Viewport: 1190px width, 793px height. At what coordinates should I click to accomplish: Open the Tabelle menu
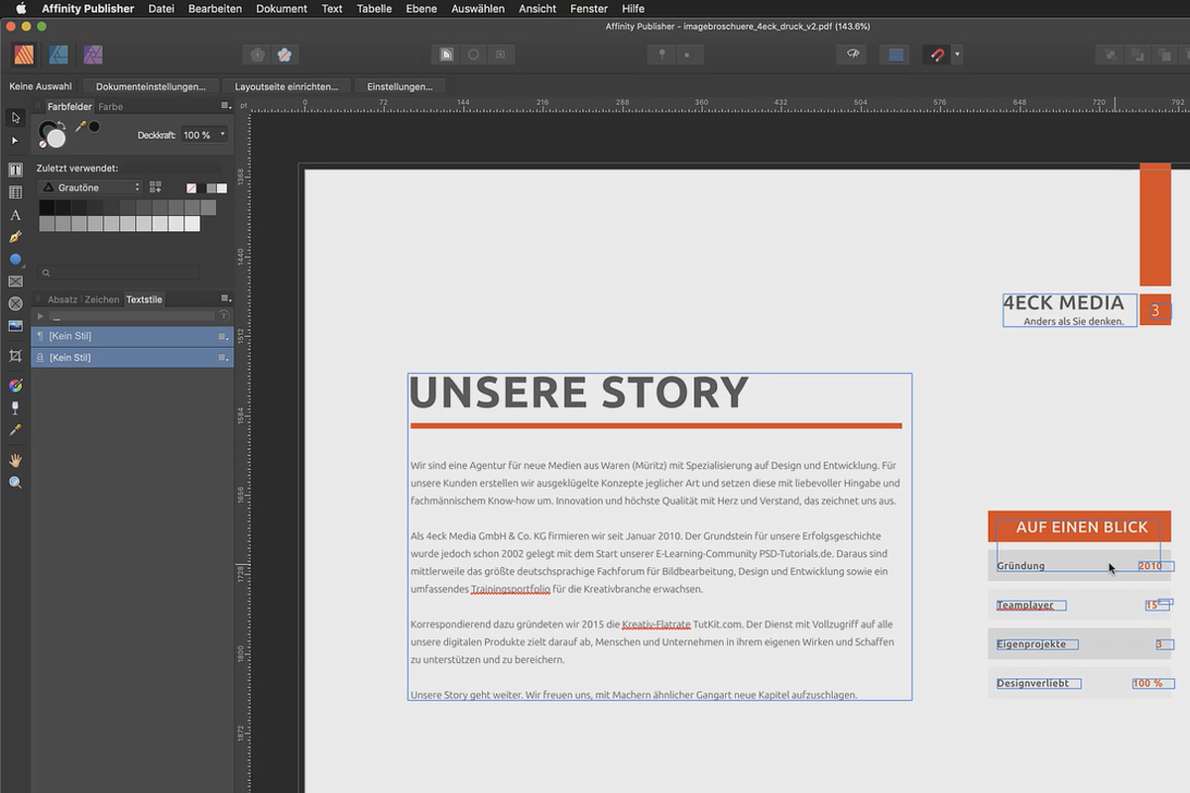[374, 8]
